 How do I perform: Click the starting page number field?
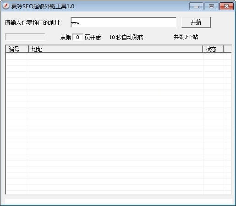77,37
